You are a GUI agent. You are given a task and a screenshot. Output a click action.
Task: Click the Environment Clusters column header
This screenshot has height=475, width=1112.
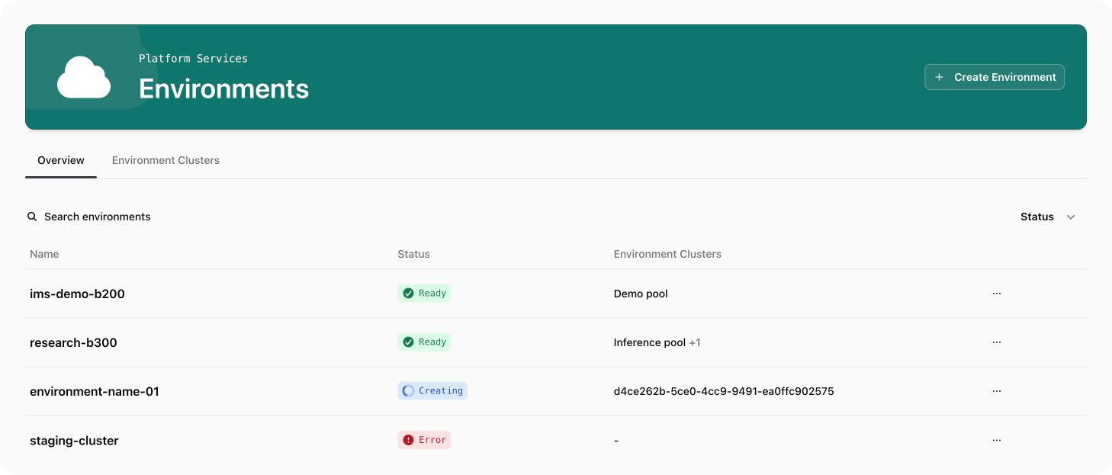pyautogui.click(x=667, y=254)
